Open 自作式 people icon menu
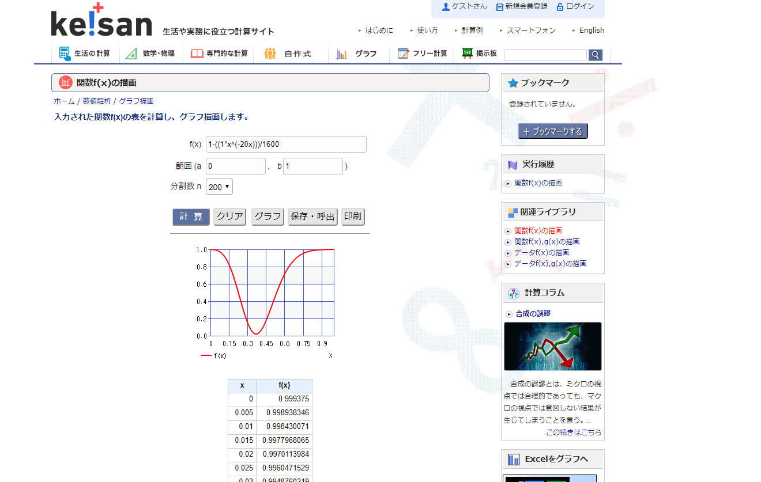The height and width of the screenshot is (482, 761). [x=288, y=54]
